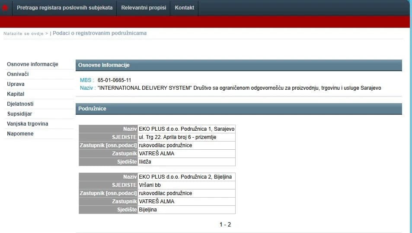
Task: Click the MBS label
Action: tap(87, 80)
